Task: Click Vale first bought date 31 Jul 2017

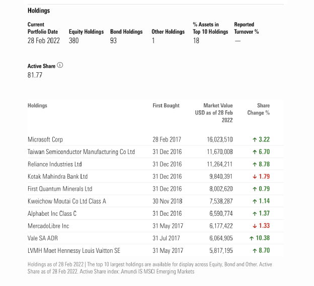Action: (166, 238)
